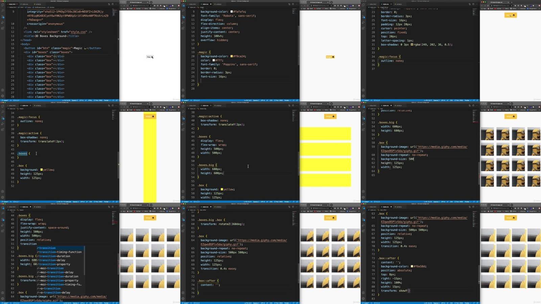Open Source Control beside the transition autocomplete editor
The width and height of the screenshot is (541, 304).
pos(3,219)
